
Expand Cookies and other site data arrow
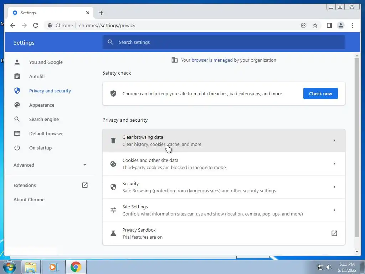click(334, 164)
